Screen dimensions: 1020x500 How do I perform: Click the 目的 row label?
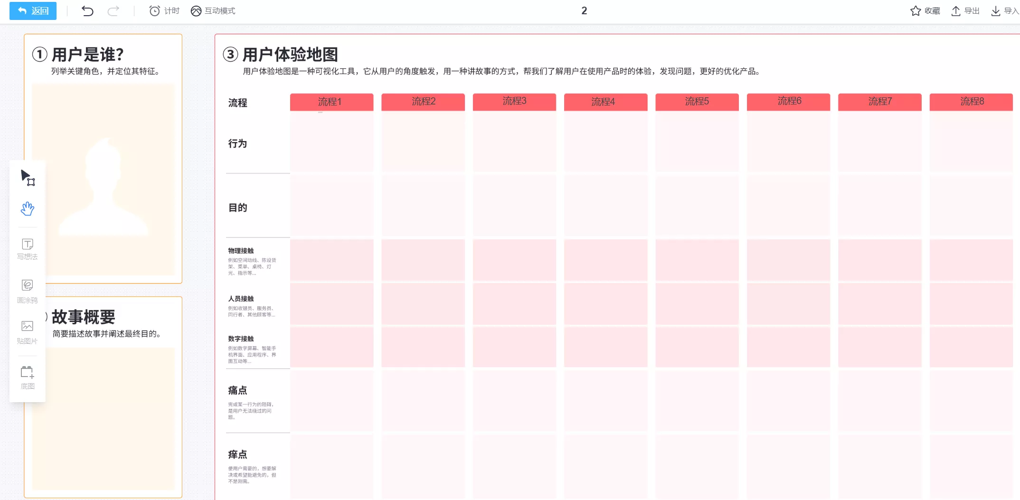[237, 208]
